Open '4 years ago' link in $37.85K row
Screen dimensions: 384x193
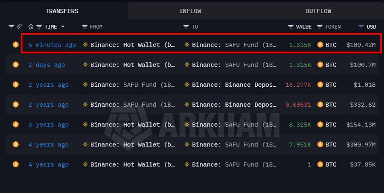(49, 164)
